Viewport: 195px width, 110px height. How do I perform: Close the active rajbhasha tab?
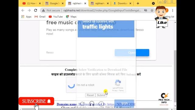tap(85, 3)
